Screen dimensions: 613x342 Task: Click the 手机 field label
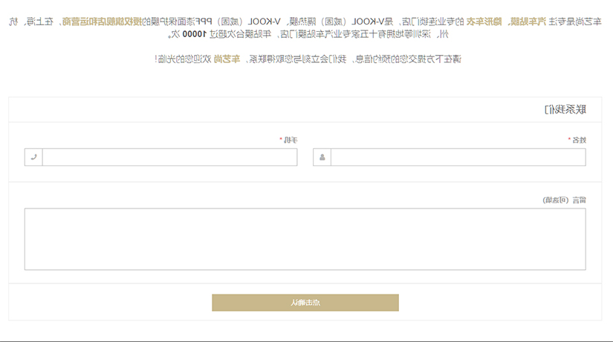point(291,140)
